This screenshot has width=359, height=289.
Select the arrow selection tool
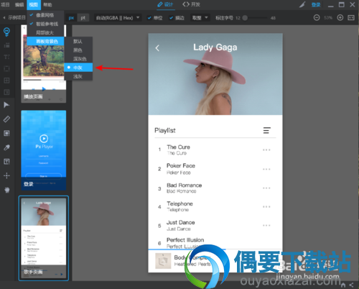point(6,105)
